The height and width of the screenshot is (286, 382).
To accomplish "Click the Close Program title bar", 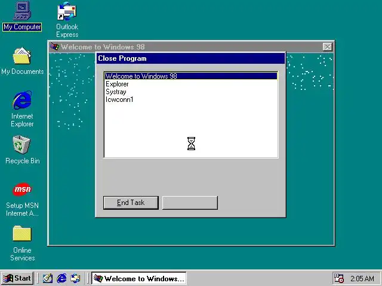I will pyautogui.click(x=191, y=58).
